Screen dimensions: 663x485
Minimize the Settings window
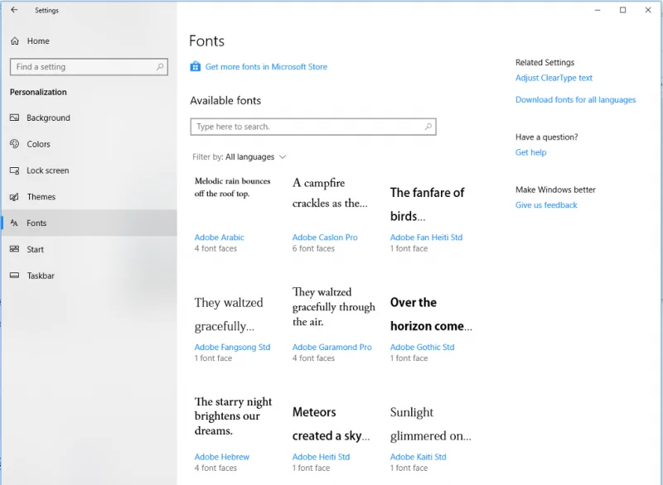(597, 10)
